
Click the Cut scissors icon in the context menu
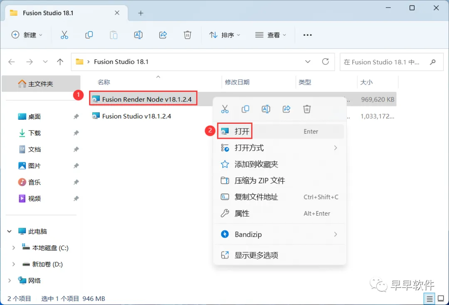(x=225, y=109)
